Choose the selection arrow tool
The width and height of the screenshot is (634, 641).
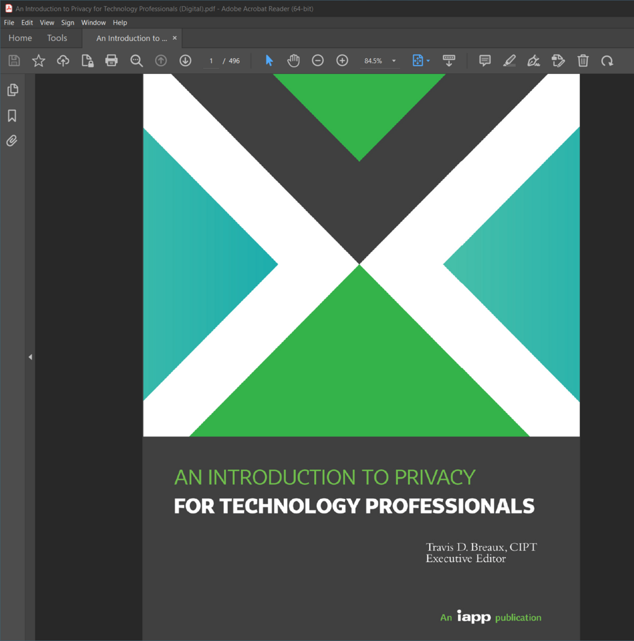tap(269, 61)
